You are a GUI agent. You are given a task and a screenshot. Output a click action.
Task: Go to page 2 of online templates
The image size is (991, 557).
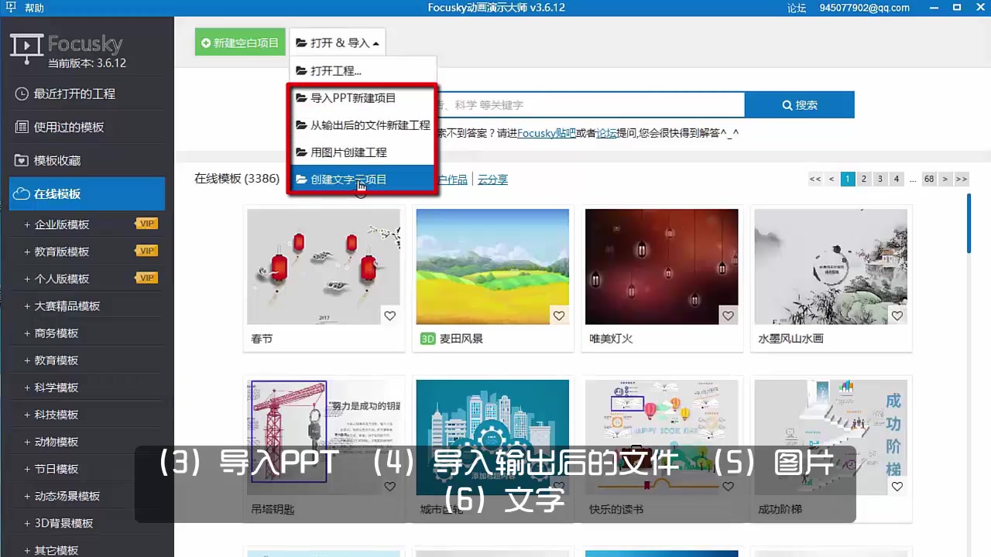click(863, 179)
